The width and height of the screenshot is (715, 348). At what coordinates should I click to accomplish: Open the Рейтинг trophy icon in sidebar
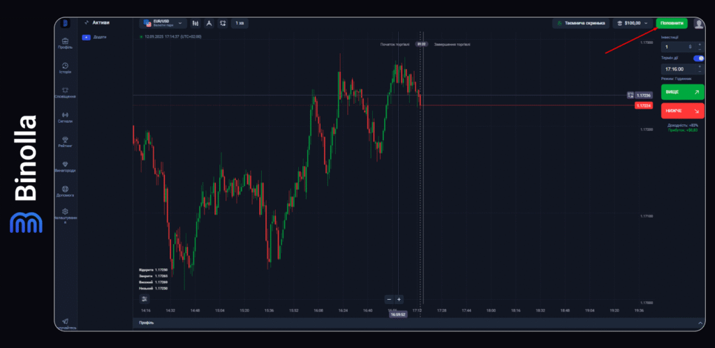pyautogui.click(x=65, y=139)
